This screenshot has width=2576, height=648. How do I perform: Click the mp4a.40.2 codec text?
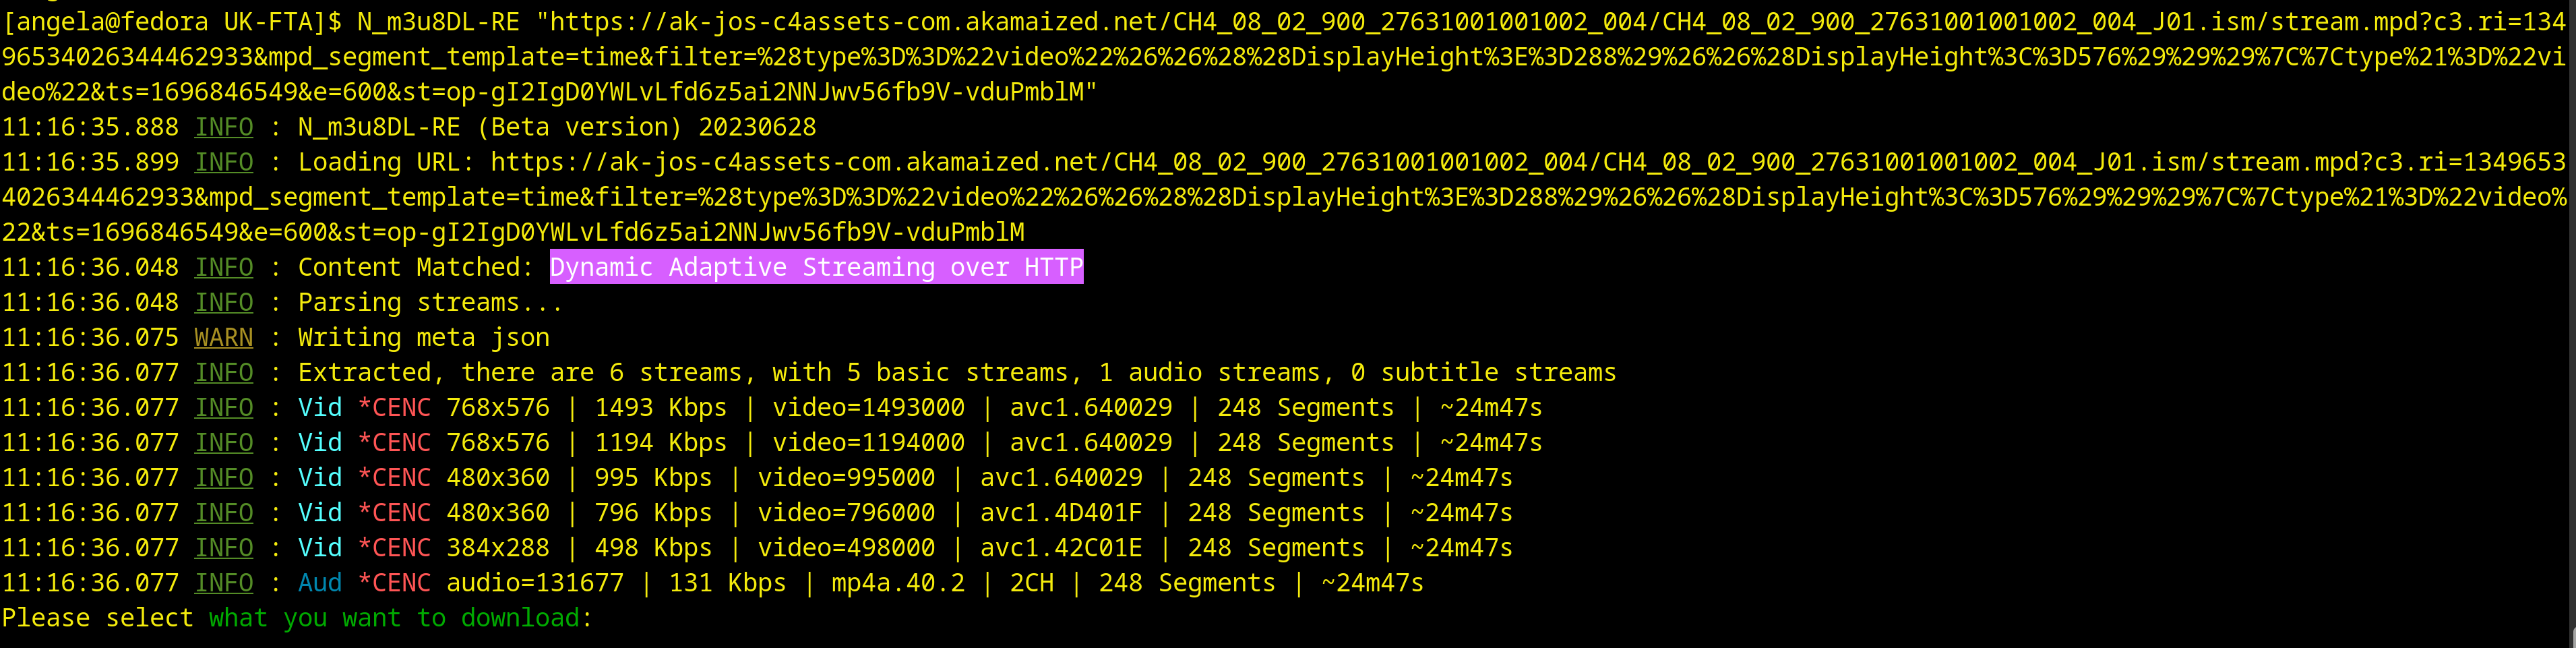[x=897, y=583]
